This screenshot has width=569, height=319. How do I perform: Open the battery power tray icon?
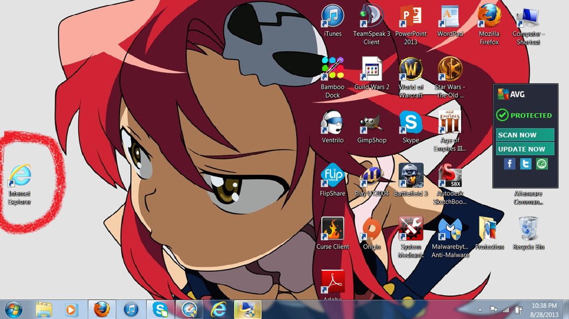click(518, 310)
